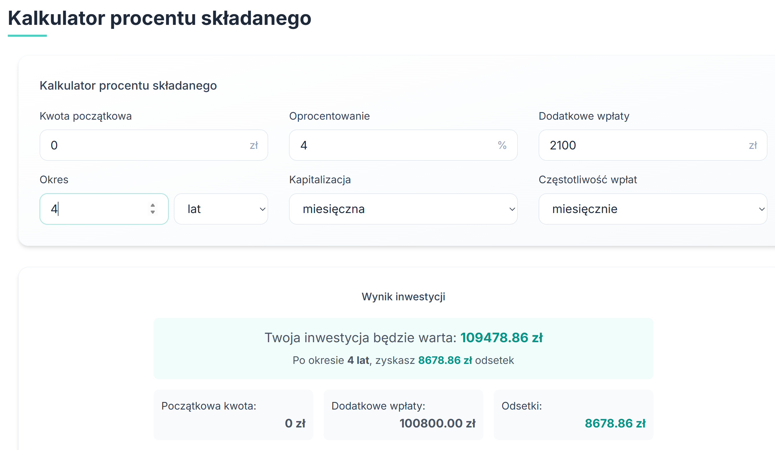This screenshot has width=775, height=450.
Task: Click the Wynik inwestycji heading
Action: [x=403, y=297]
